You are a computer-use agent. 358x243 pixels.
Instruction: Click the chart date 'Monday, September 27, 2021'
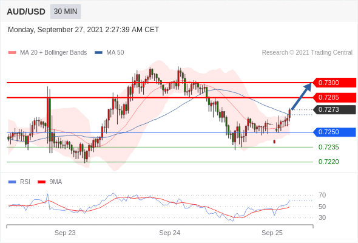pos(55,30)
